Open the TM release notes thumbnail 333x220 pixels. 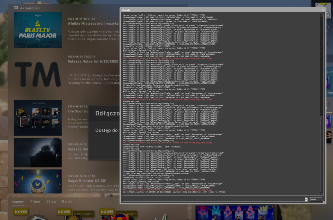pyautogui.click(x=38, y=74)
